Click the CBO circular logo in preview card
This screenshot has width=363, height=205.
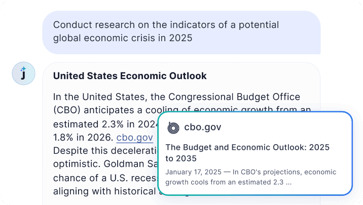tap(173, 128)
